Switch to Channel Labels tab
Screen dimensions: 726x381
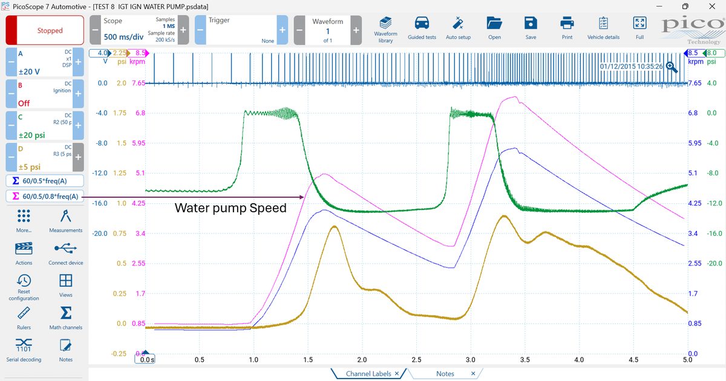(x=368, y=374)
